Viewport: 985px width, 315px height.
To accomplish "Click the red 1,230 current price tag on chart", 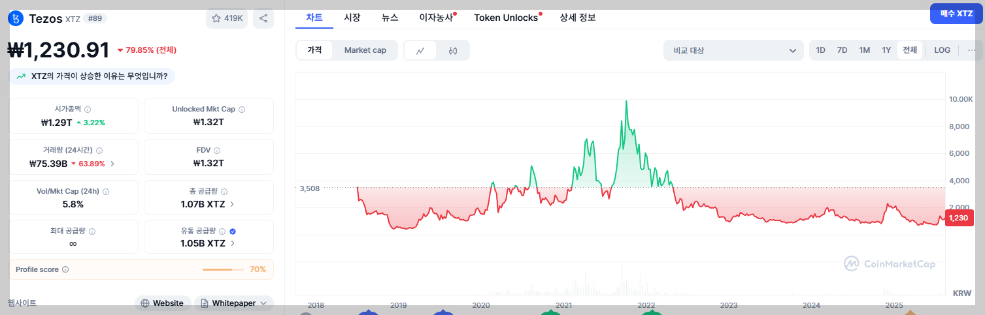I will (959, 218).
